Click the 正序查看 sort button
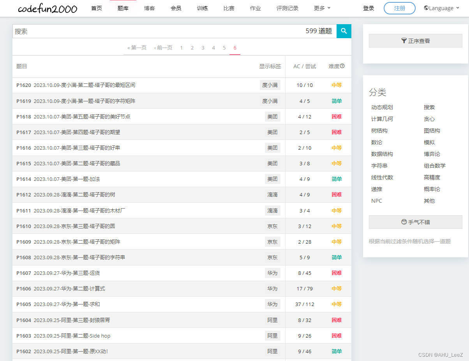 [416, 41]
